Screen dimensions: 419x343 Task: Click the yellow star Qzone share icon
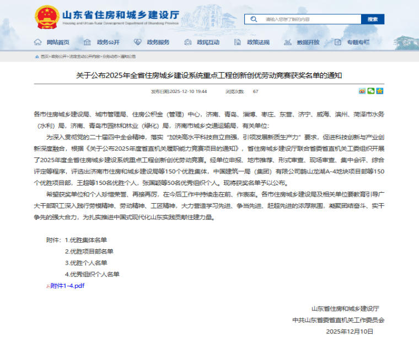380,91
